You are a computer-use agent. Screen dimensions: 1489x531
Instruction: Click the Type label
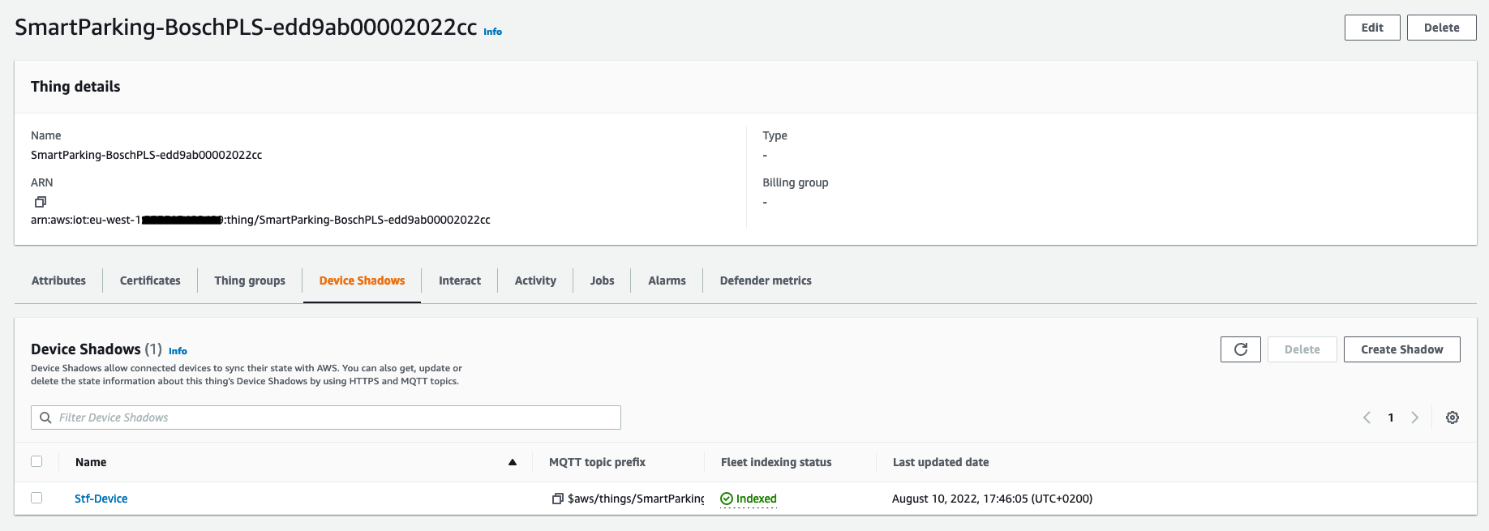click(775, 135)
